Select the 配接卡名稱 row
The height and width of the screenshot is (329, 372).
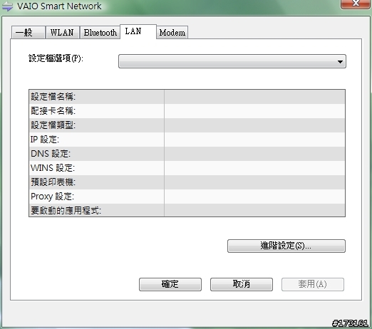pyautogui.click(x=187, y=111)
